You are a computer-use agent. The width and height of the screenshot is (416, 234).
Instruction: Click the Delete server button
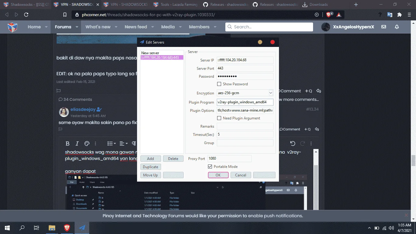[x=173, y=158]
